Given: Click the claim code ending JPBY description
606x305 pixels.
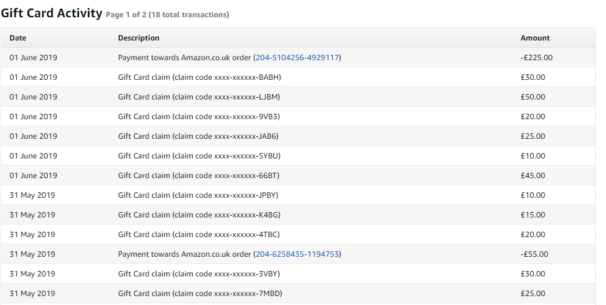Looking at the screenshot, I should [x=198, y=195].
